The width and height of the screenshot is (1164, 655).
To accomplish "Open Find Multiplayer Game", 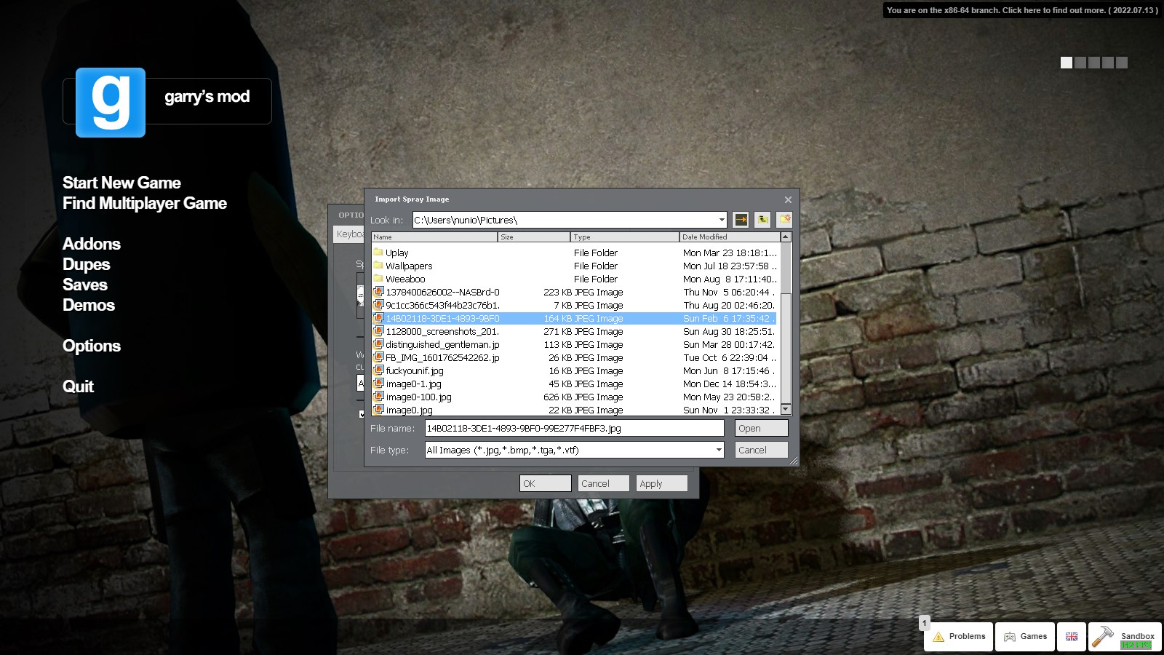I will click(145, 203).
